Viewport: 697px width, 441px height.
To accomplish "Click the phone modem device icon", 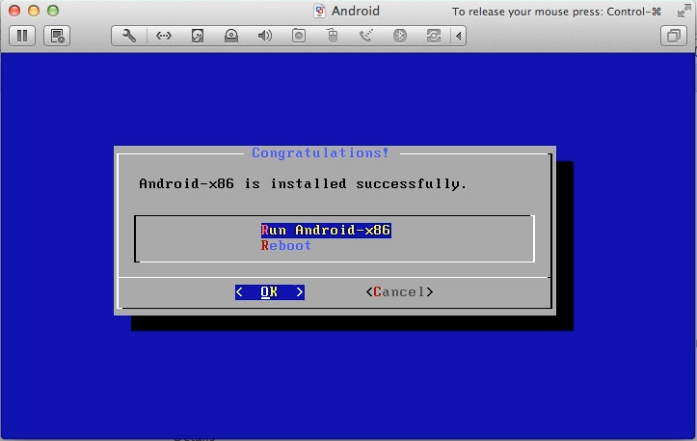I will pyautogui.click(x=365, y=36).
